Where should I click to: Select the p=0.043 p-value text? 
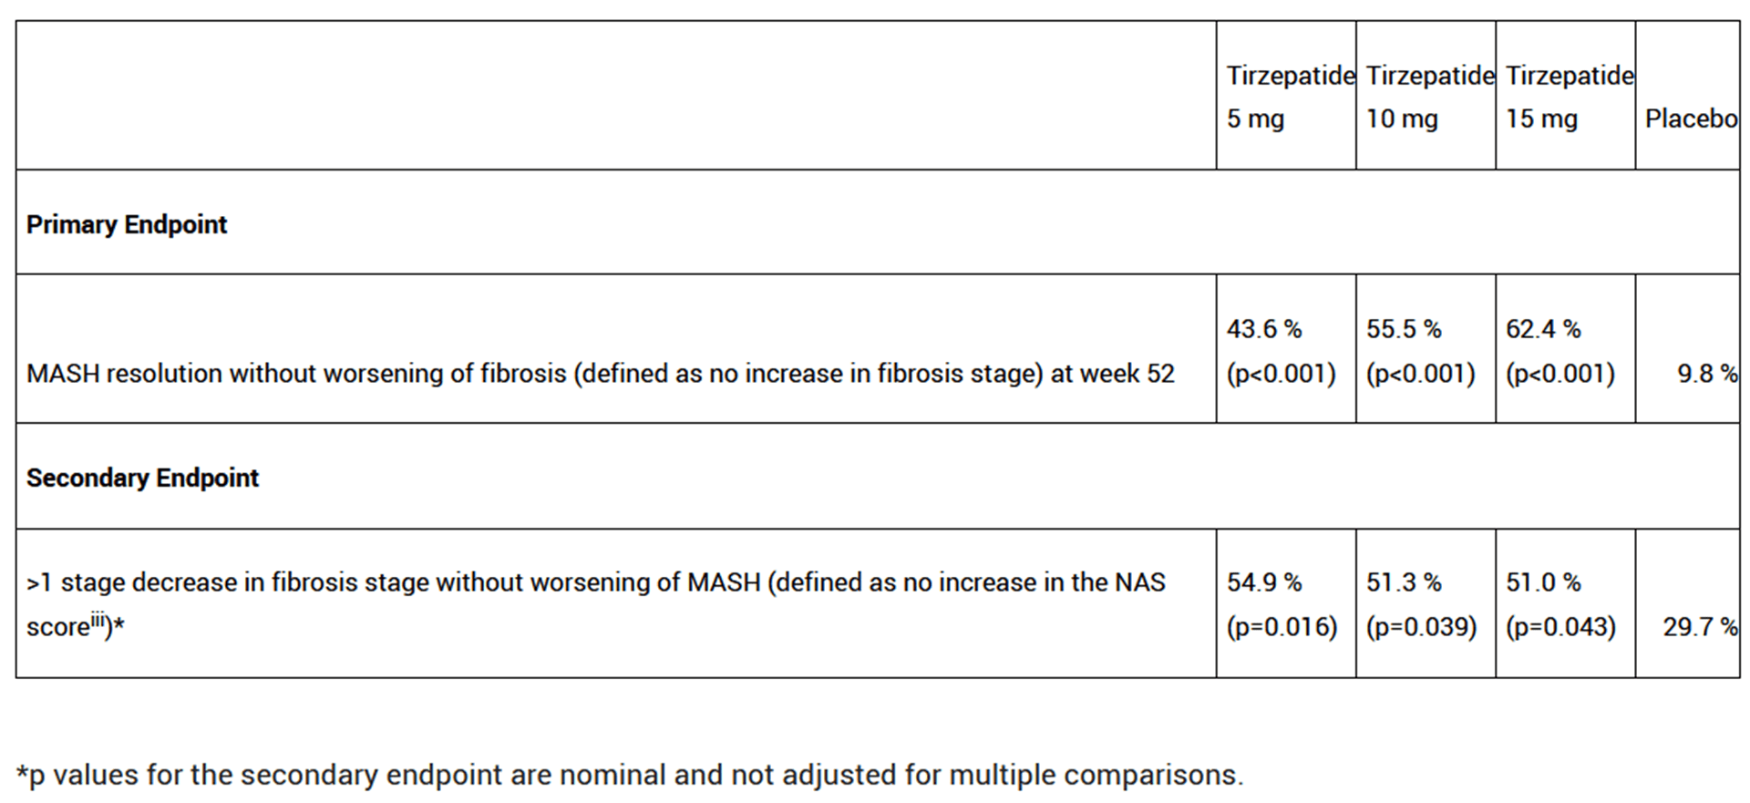pyautogui.click(x=1560, y=627)
